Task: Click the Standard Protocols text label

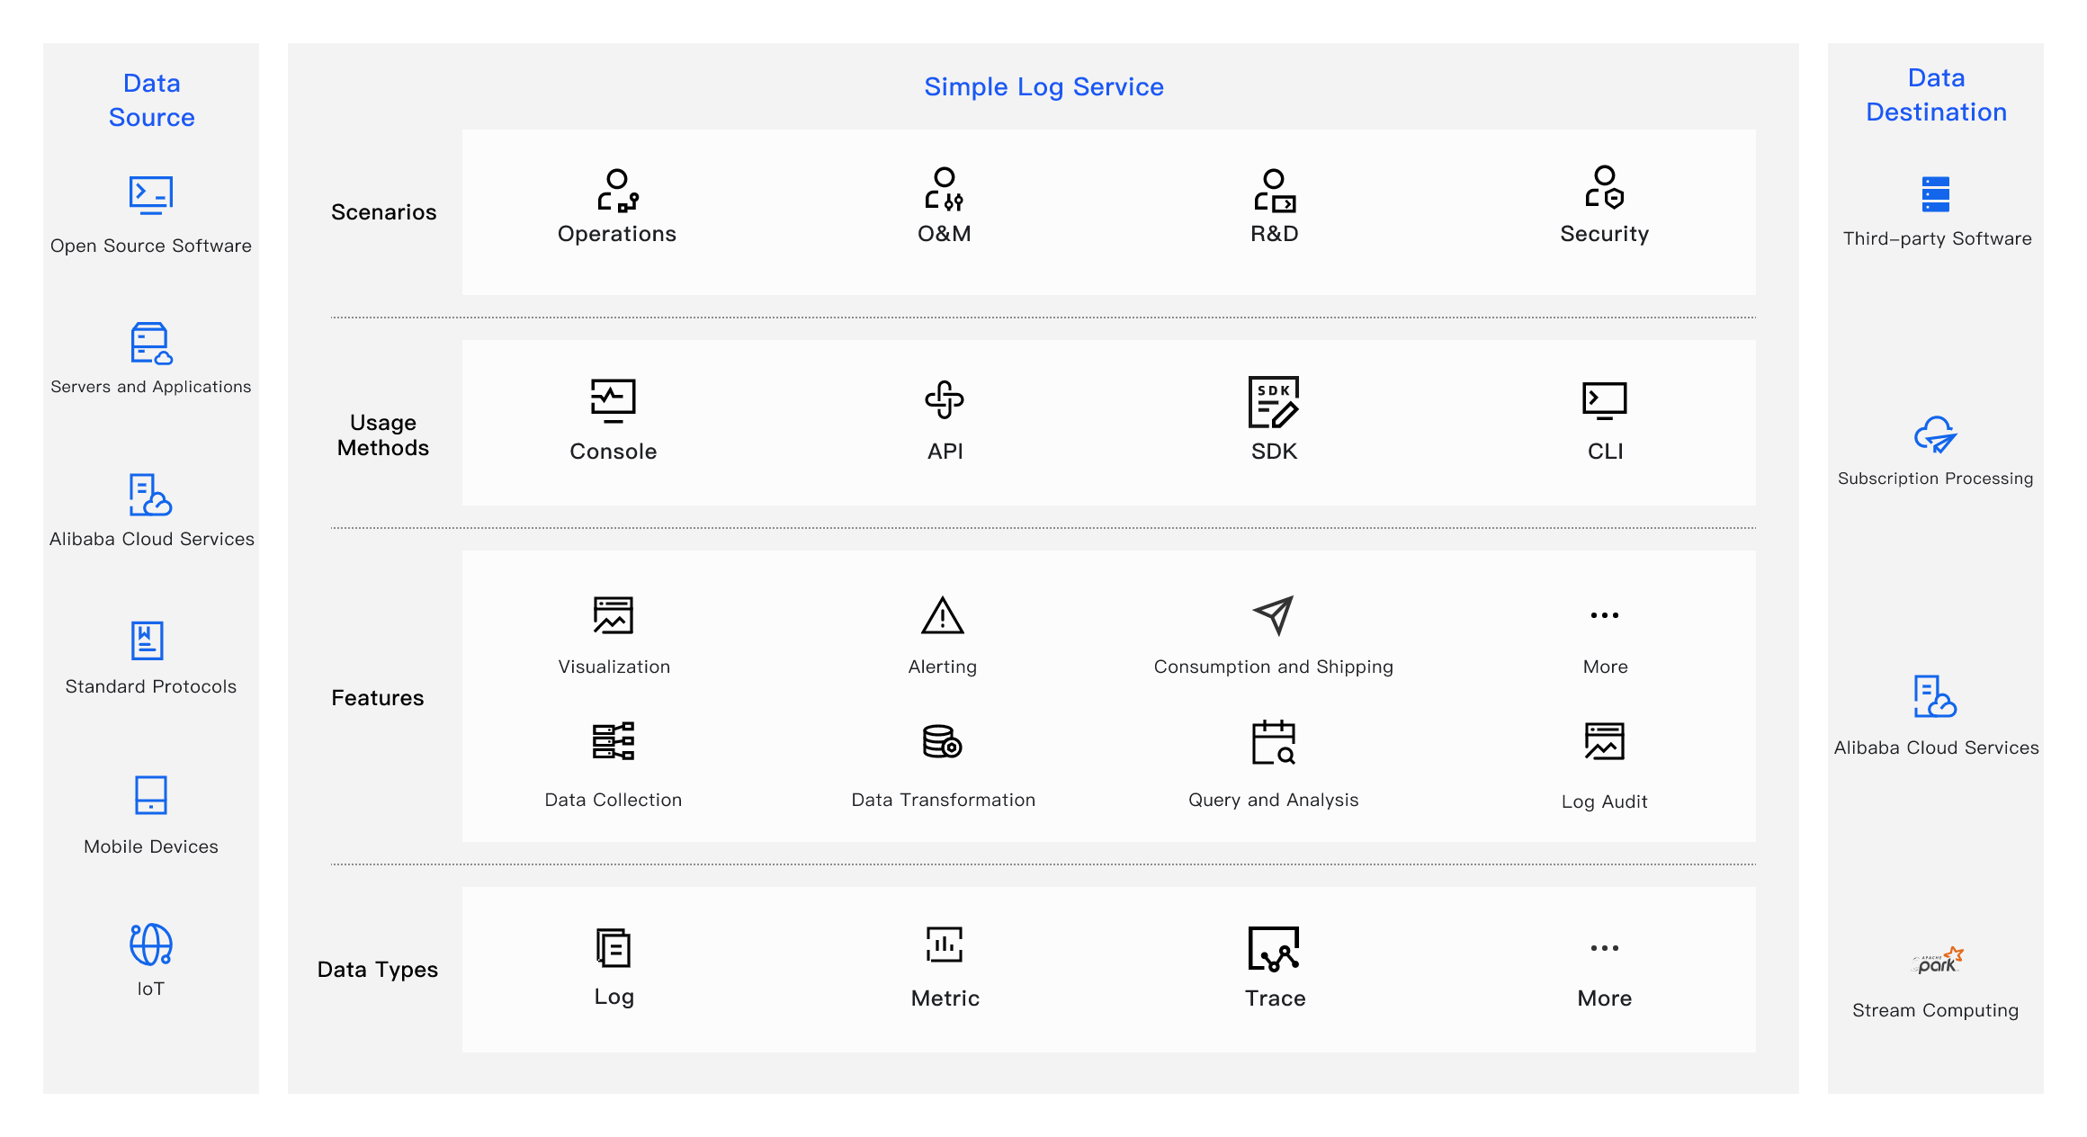Action: [151, 687]
